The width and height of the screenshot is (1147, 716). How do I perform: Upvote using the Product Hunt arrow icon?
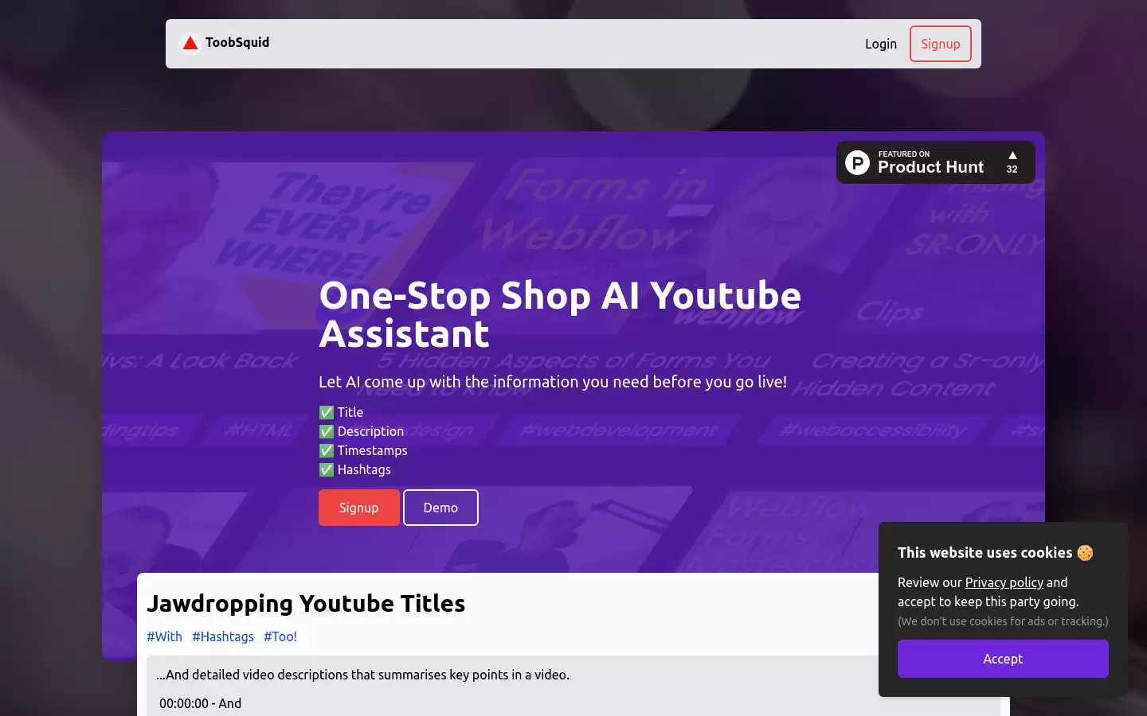pos(1012,156)
